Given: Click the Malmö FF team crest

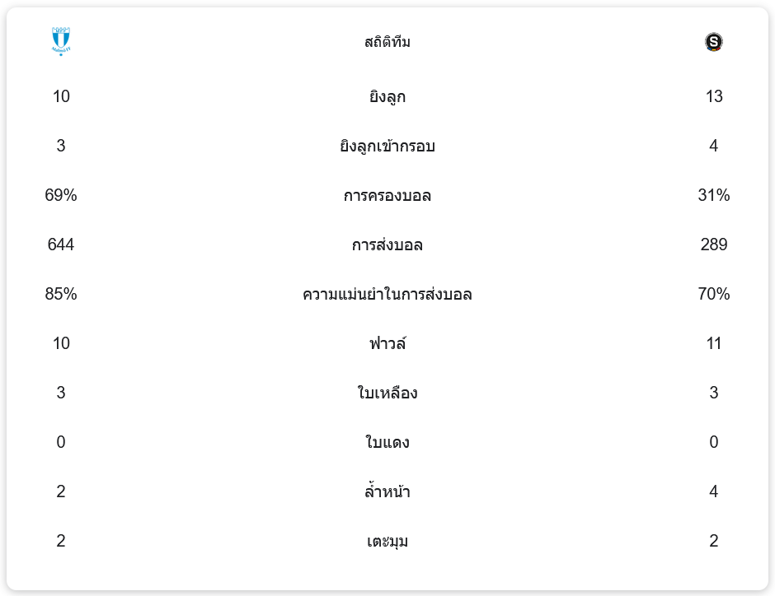Looking at the screenshot, I should tap(61, 41).
